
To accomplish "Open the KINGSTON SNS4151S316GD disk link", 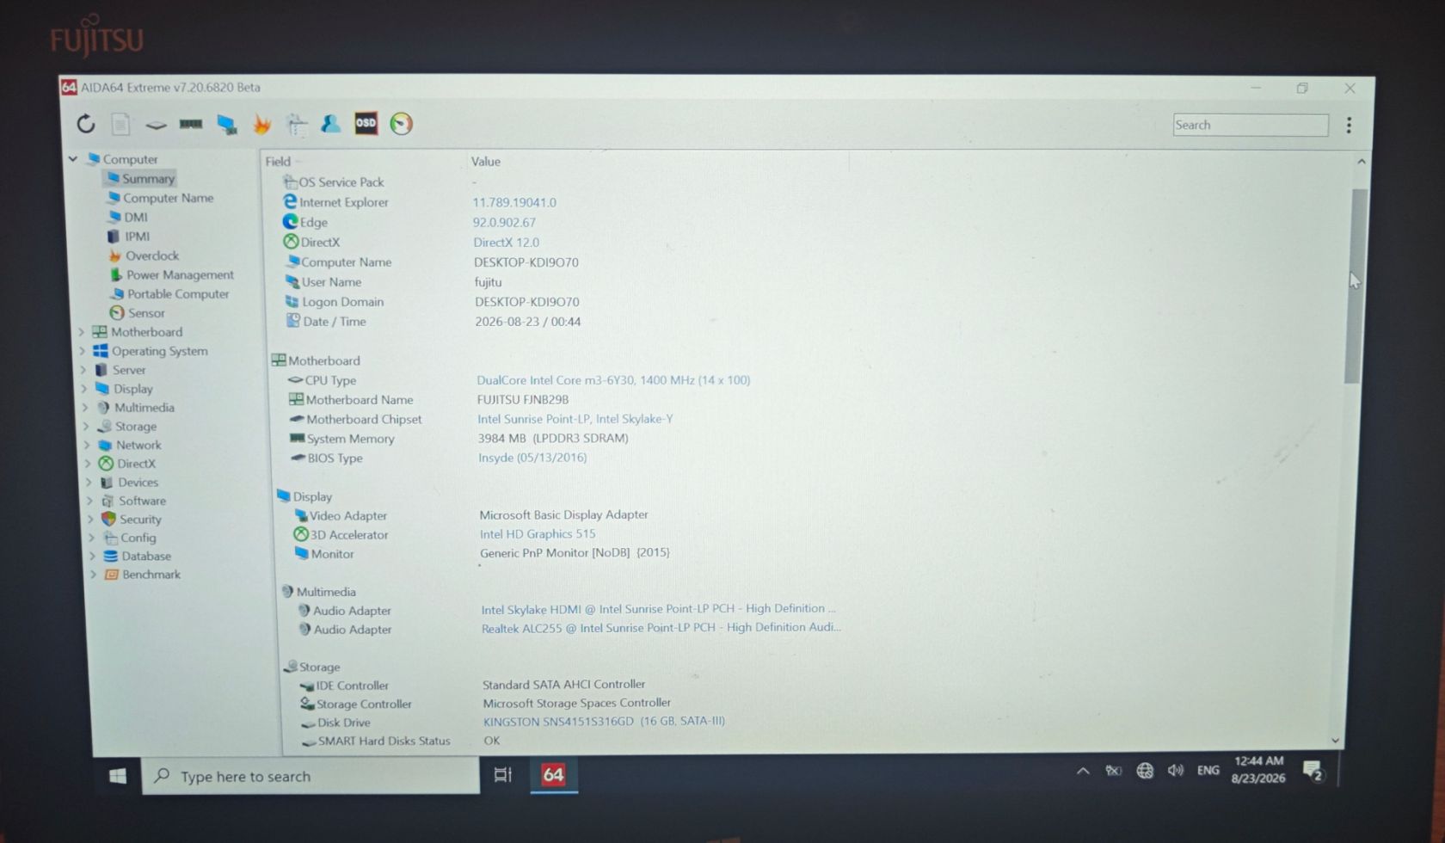I will click(x=604, y=722).
